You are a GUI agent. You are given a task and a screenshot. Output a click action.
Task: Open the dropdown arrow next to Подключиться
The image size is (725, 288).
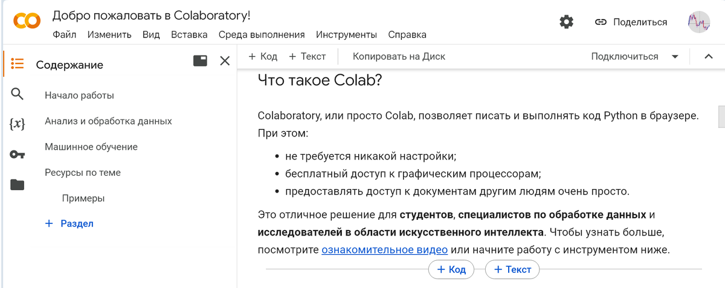[675, 57]
